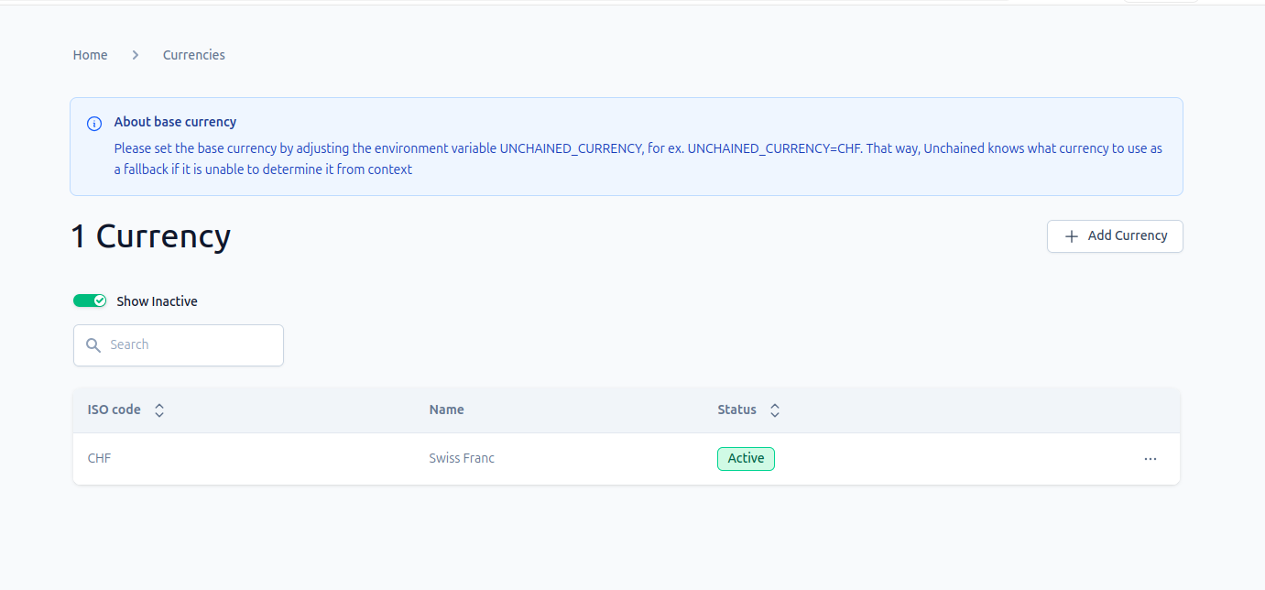This screenshot has width=1265, height=590.
Task: Open the CHF currency entry
Action: [x=99, y=458]
